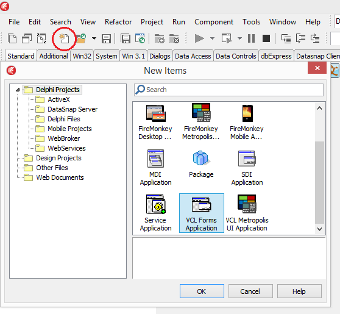Viewport: 340px width, 314px height.
Task: Choose FireMonkey Metropolis UI Application item
Action: coord(201,122)
